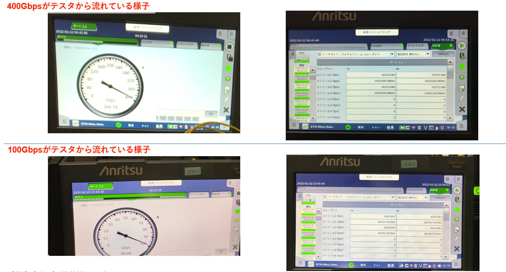Click history list scroll-down arrow on 100Gbps table screen
Screen dimensions: 506x272
point(318,257)
